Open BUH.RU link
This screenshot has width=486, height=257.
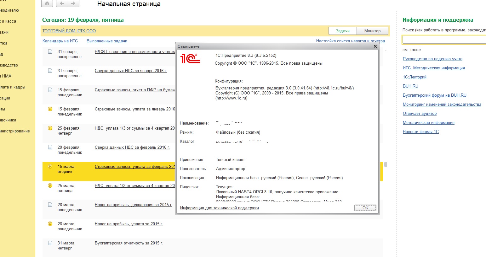tap(410, 86)
